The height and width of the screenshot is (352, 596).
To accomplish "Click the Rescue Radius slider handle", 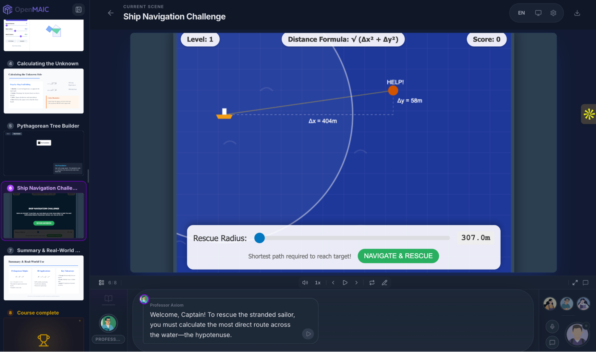I will [x=259, y=238].
